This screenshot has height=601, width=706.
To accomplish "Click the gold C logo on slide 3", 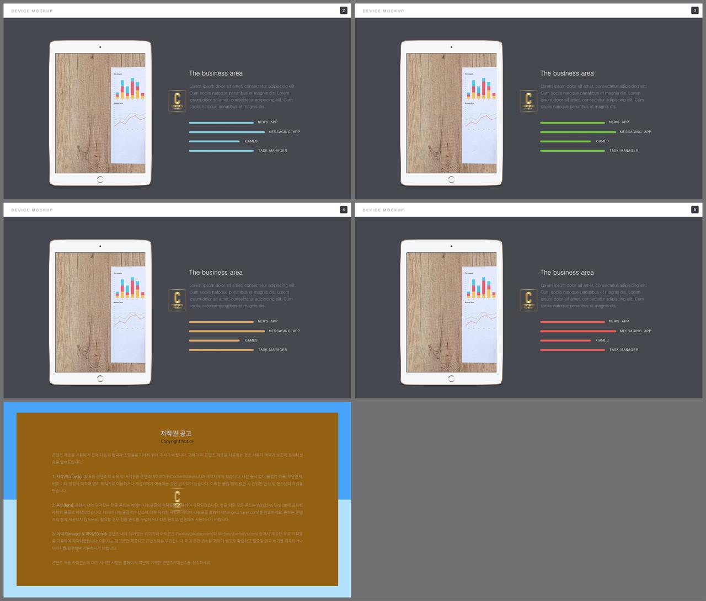I will pyautogui.click(x=528, y=101).
